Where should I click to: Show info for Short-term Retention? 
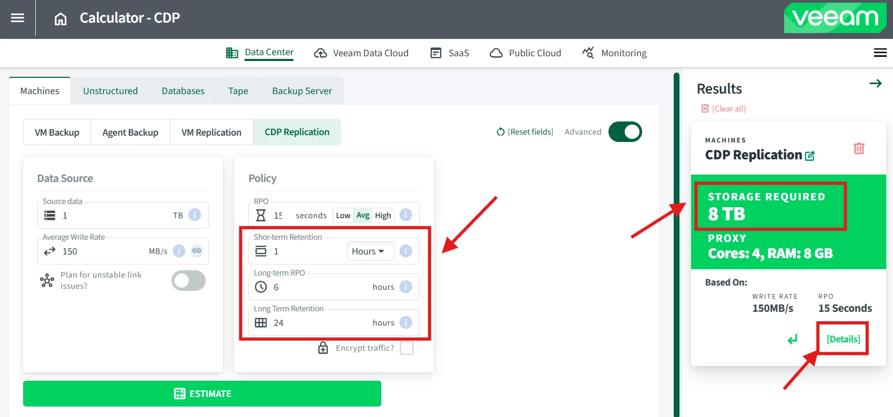[405, 251]
